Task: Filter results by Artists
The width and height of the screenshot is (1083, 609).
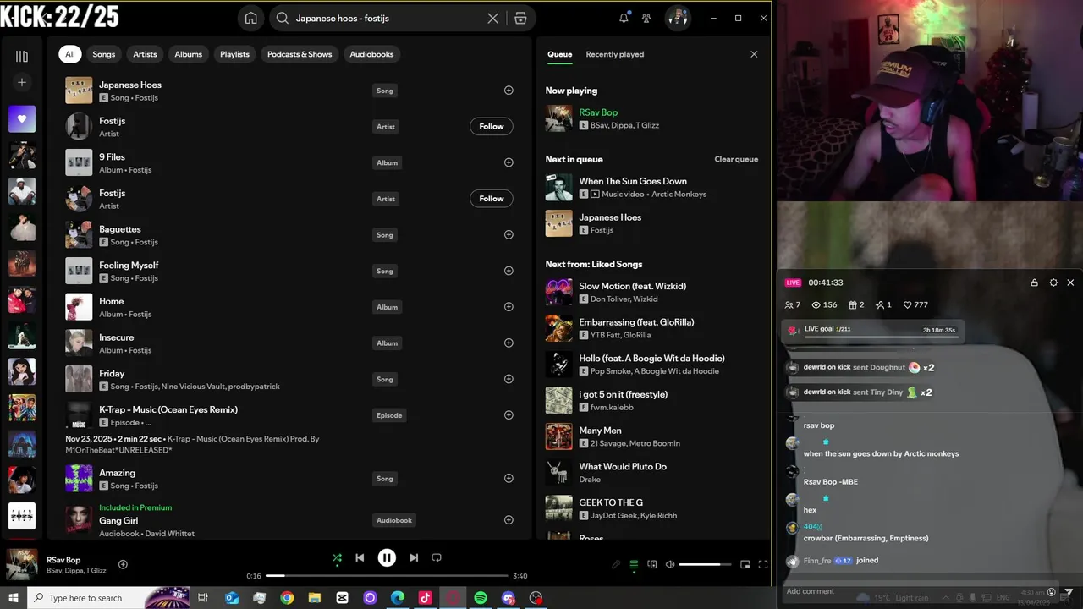Action: tap(145, 54)
